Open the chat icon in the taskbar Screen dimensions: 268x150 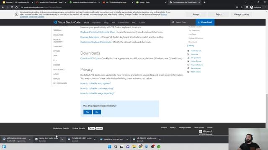coord(128,147)
